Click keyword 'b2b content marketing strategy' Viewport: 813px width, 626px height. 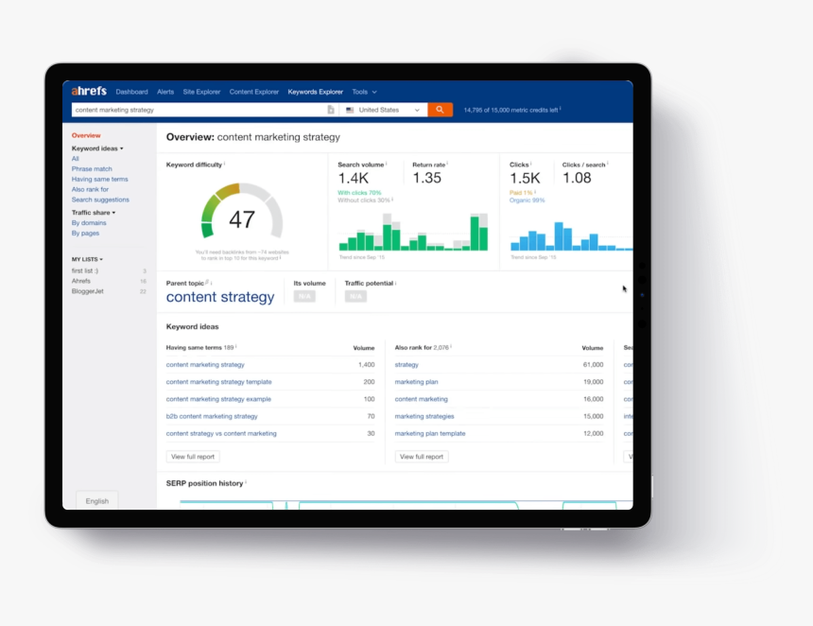point(212,416)
